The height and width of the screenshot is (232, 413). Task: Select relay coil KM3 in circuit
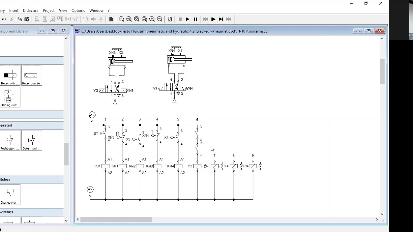(x=157, y=166)
